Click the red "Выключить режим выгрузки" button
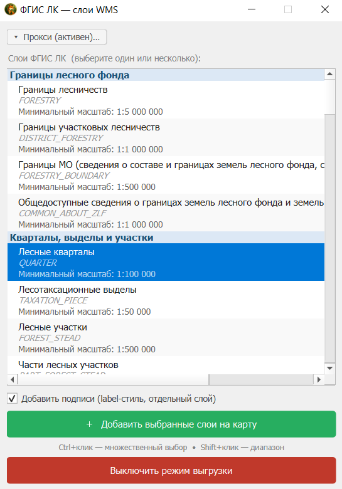This screenshot has width=342, height=489. (171, 471)
